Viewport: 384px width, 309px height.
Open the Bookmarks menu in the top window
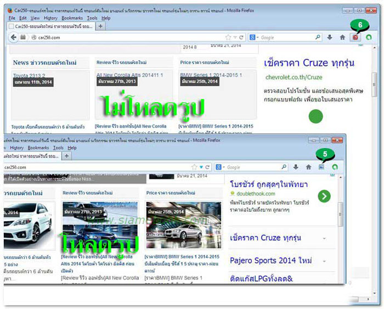tap(72, 18)
